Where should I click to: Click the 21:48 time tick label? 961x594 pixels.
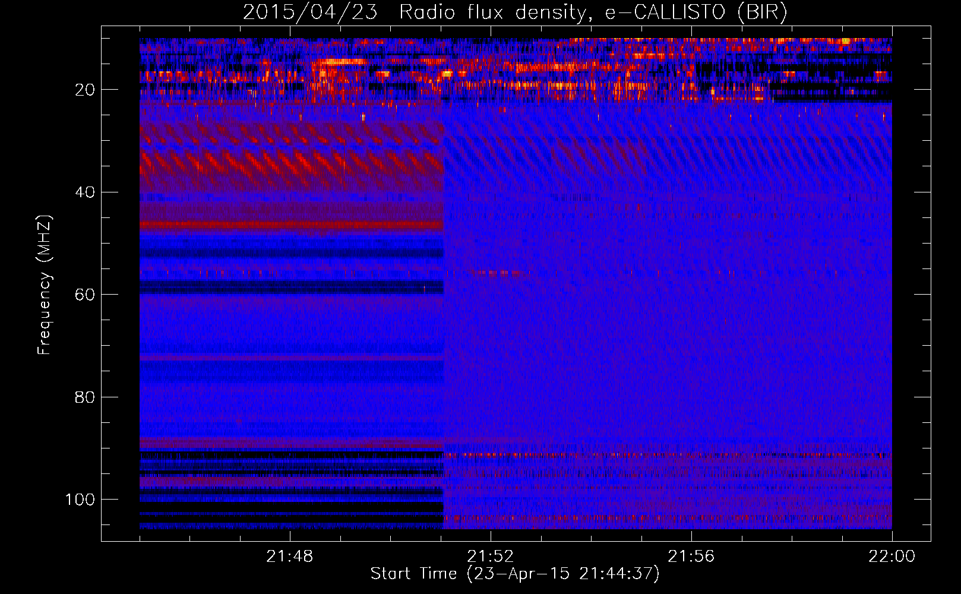289,557
